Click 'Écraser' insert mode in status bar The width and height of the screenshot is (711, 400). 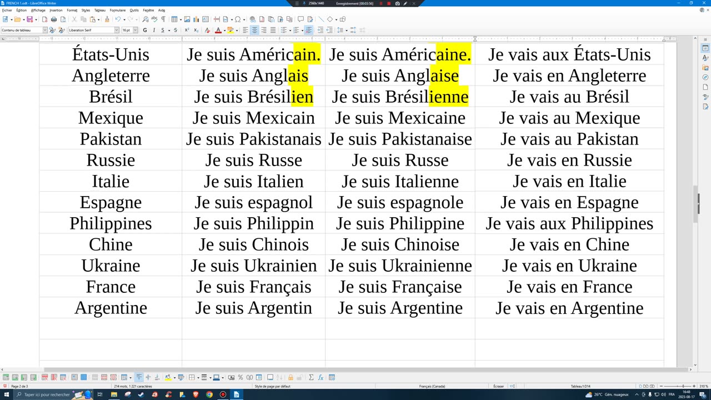(498, 386)
